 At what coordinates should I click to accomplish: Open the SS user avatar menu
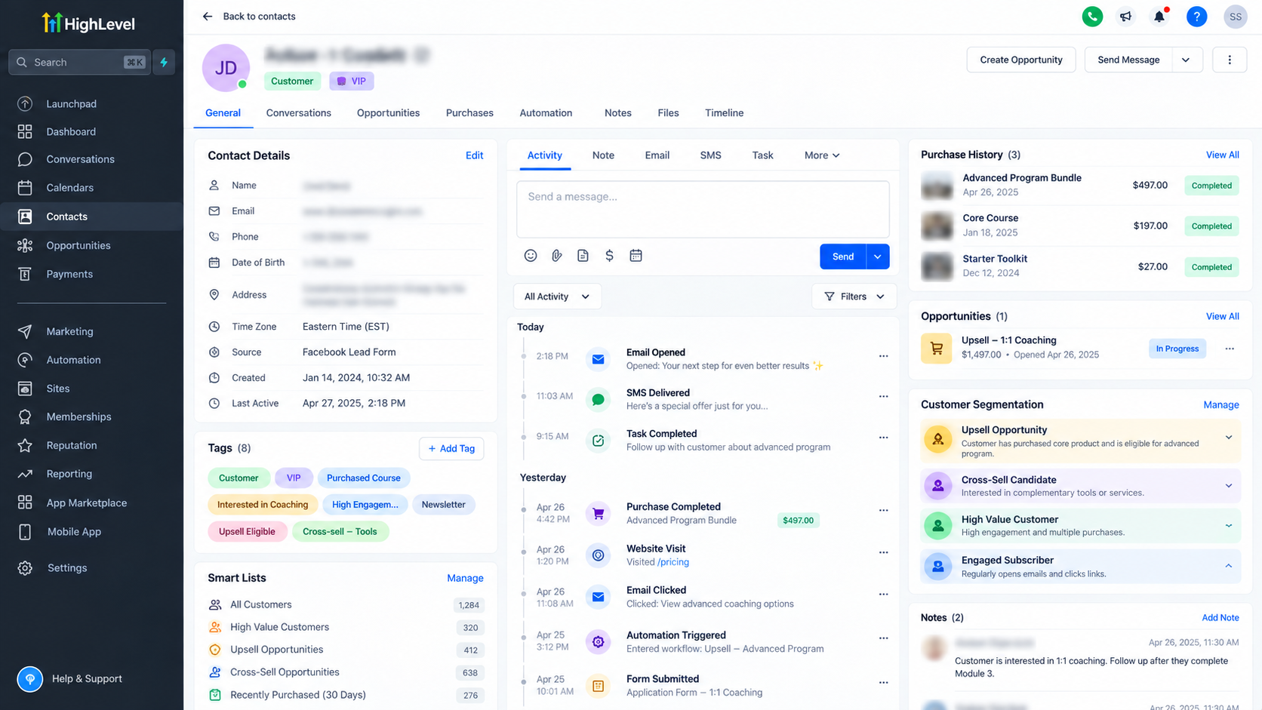(1235, 17)
